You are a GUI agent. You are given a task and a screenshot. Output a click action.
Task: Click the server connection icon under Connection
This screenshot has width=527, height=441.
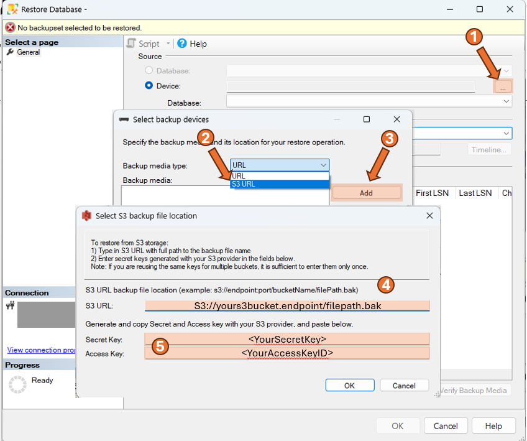click(x=11, y=305)
